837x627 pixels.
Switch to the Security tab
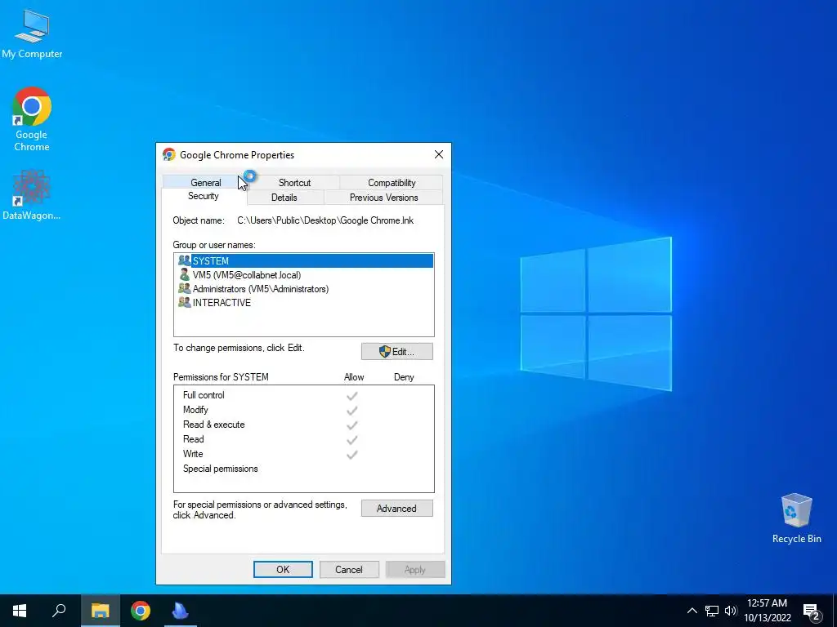(204, 196)
